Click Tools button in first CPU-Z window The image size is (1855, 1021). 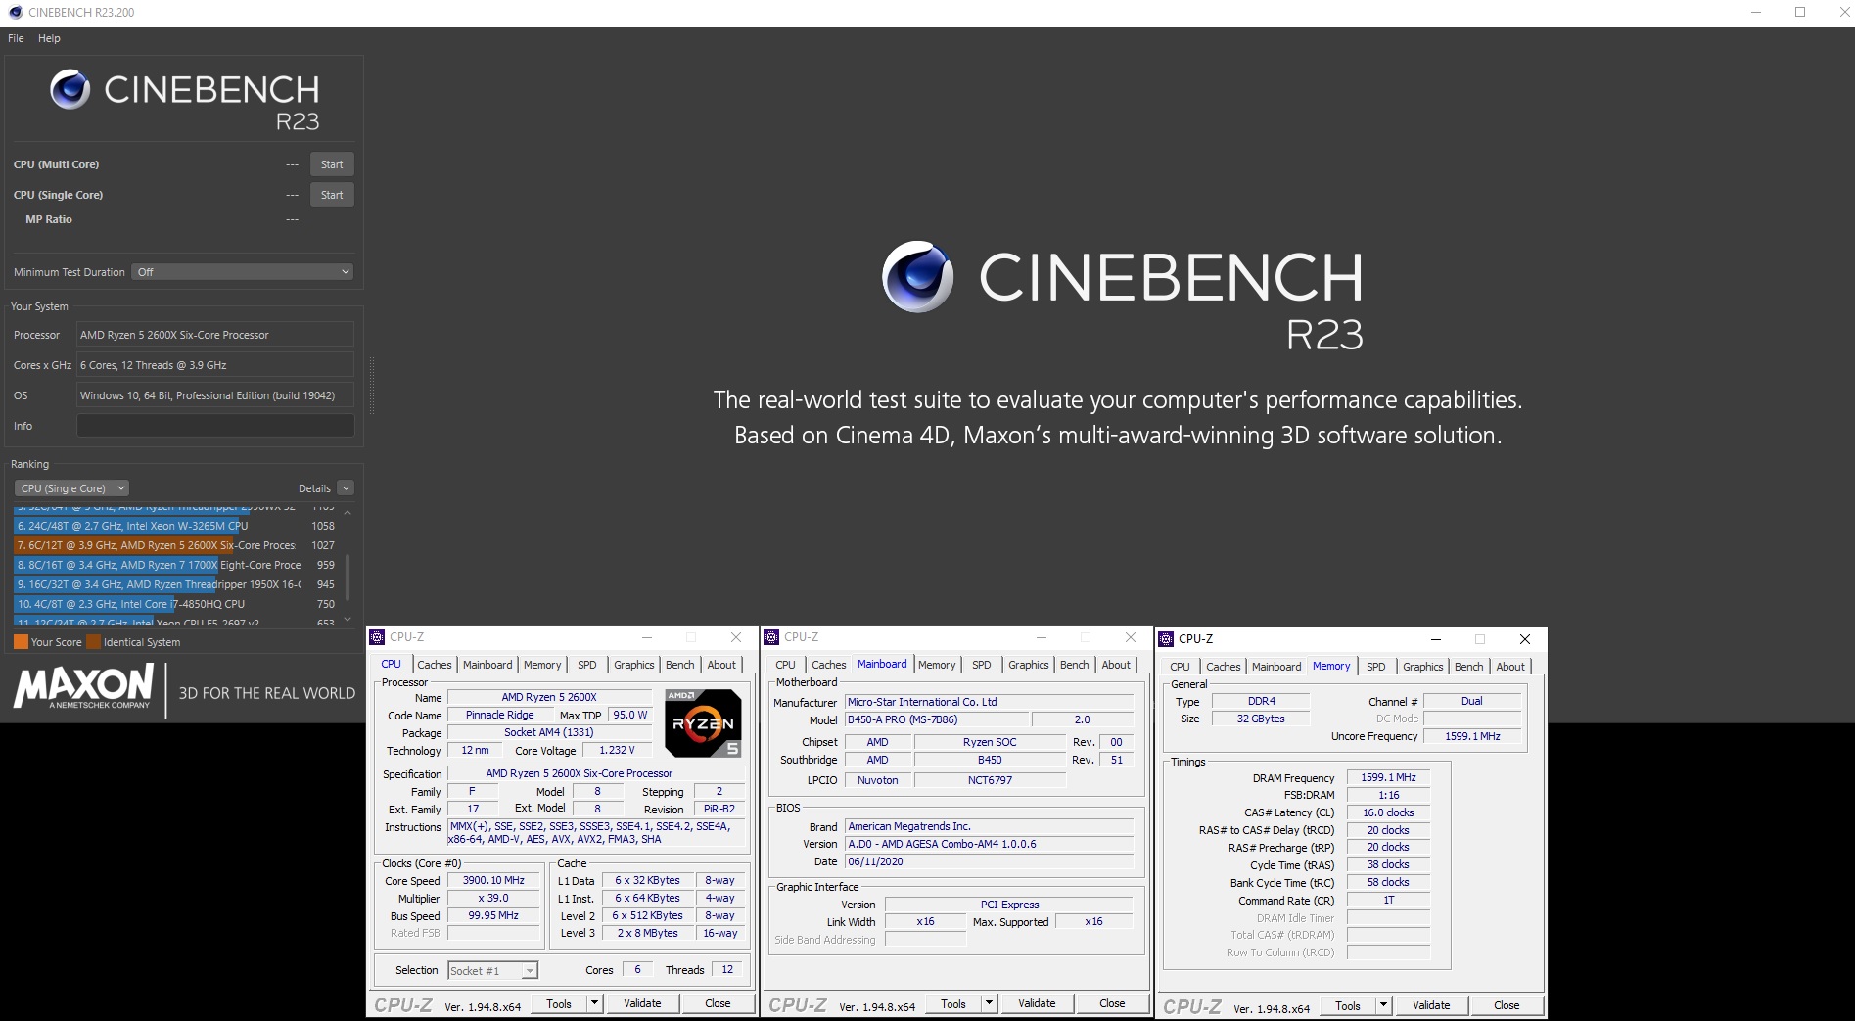coord(559,1003)
